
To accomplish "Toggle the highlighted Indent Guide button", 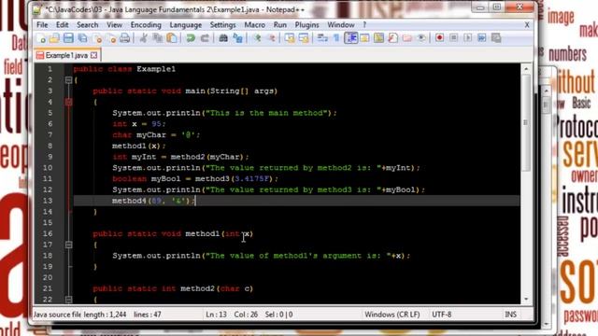I will (351, 38).
